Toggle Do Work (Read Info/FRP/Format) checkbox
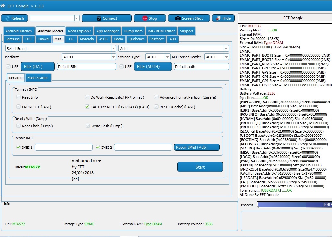Viewport: 332px width, 237px height. point(87,97)
